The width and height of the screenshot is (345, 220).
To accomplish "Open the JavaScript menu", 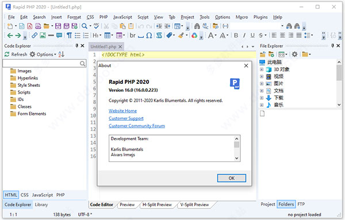I will point(122,17).
